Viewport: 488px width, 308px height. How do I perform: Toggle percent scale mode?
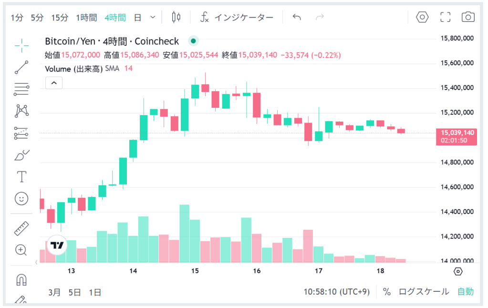387,292
